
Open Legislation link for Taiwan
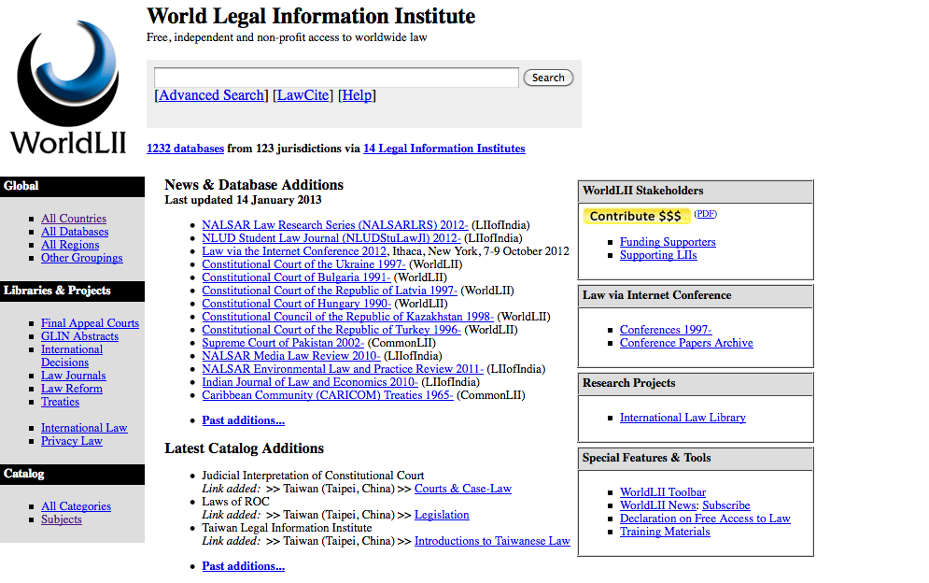(442, 514)
